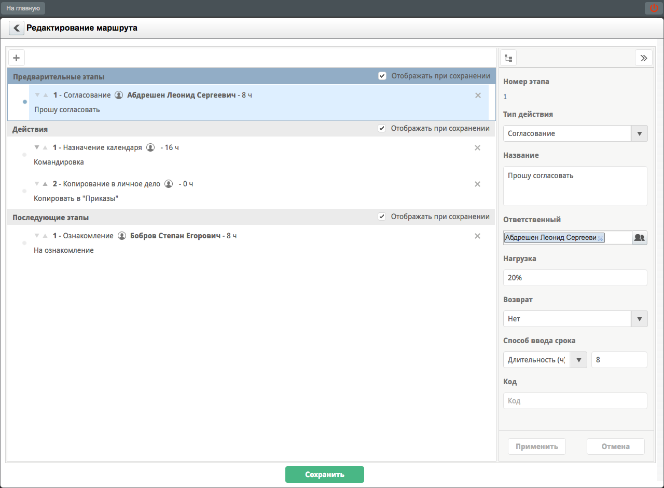The width and height of the screenshot is (664, 488).
Task: Move Копирование в личное дело up
Action: 46,184
